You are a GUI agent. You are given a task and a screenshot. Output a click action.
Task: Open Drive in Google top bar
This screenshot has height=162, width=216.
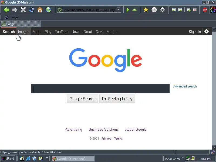pyautogui.click(x=99, y=32)
